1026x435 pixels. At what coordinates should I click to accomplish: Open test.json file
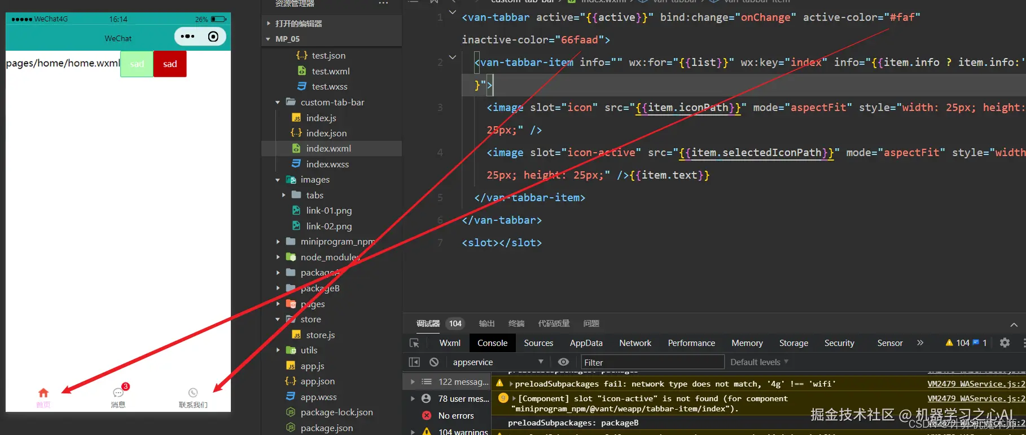point(328,55)
